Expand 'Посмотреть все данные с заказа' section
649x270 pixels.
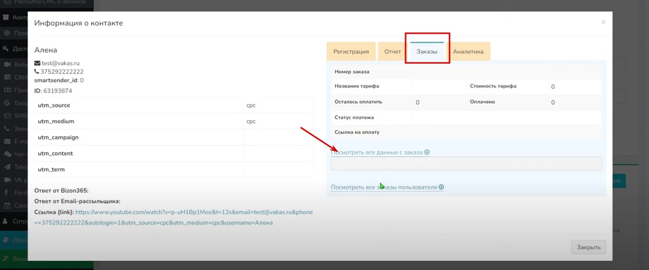[x=377, y=152]
